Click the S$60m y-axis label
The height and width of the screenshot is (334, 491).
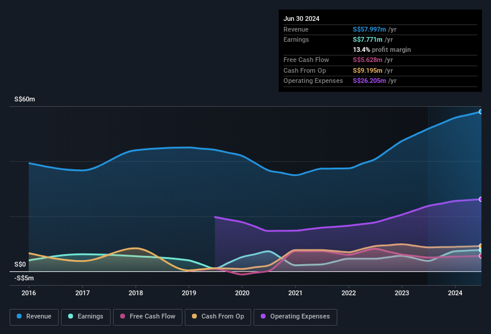(25, 99)
